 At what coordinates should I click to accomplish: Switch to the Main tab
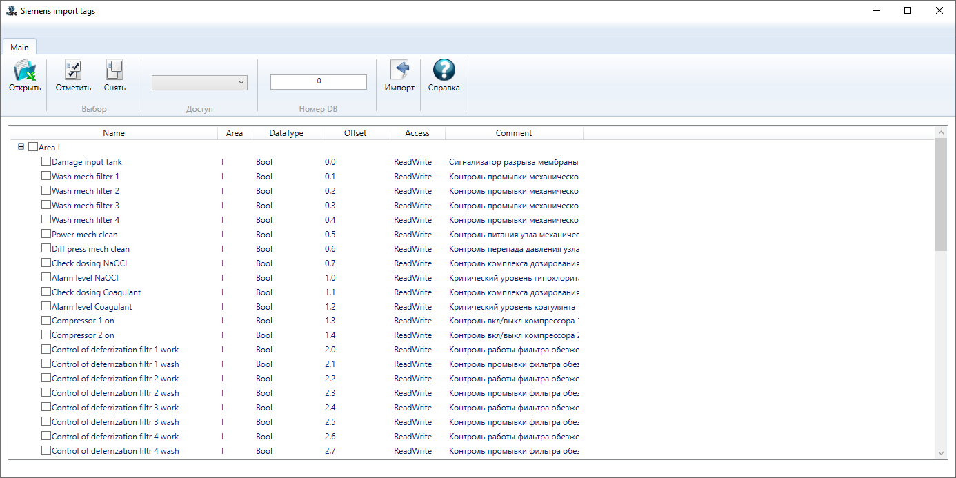click(19, 47)
